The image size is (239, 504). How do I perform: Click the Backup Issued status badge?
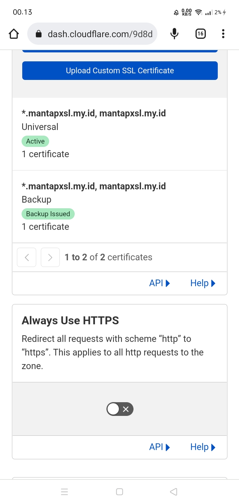(48, 214)
